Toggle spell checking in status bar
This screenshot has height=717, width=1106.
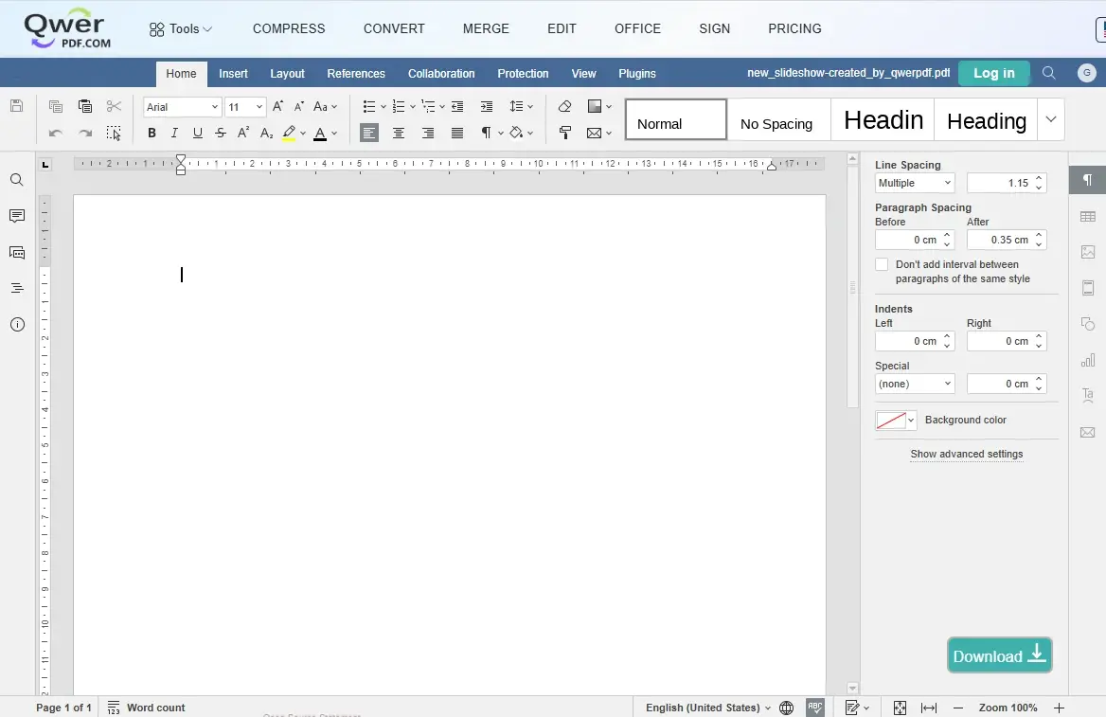coord(814,708)
